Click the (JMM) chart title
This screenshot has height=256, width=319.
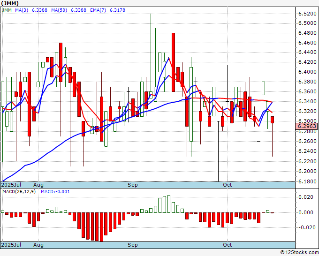click(x=10, y=3)
